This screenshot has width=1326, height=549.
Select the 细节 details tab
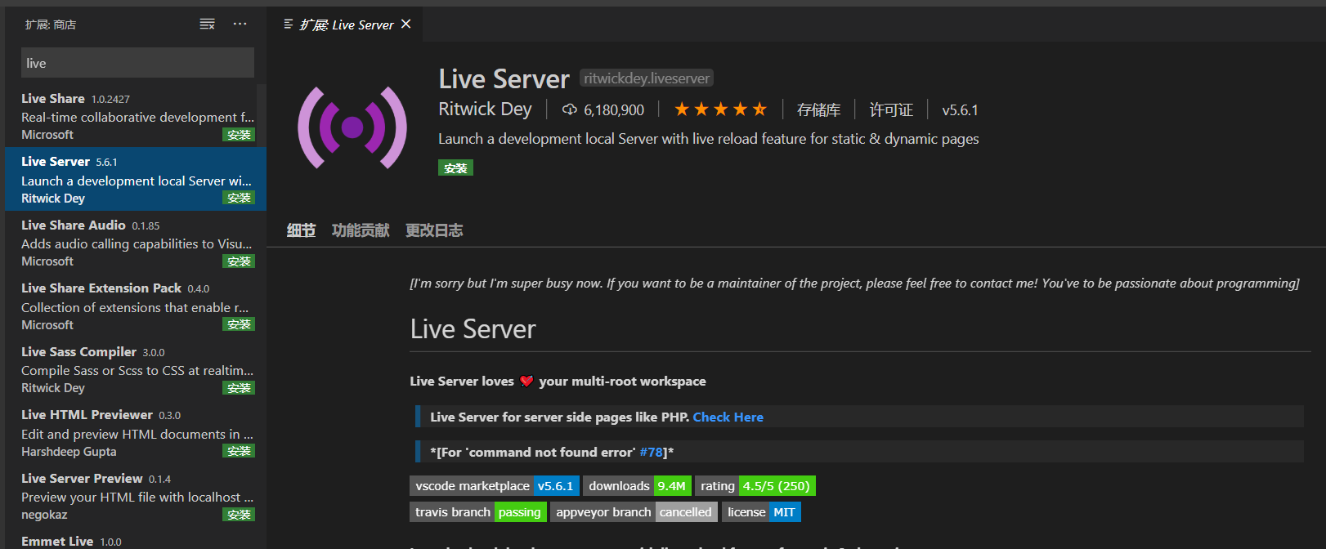(301, 230)
